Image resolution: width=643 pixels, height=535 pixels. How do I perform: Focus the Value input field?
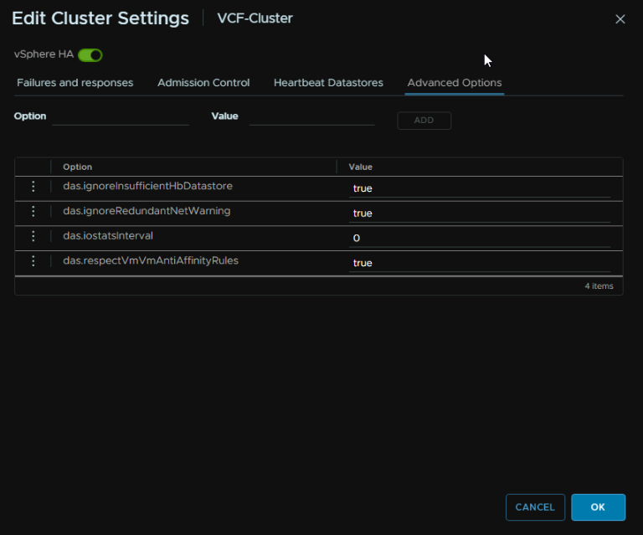(312, 117)
